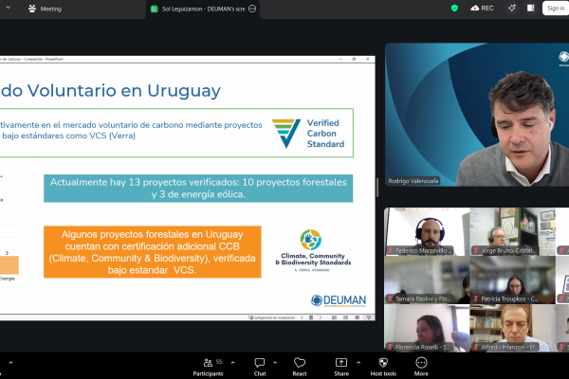Image resolution: width=569 pixels, height=379 pixels.
Task: Click Tamara Paolini's muted microphone icon
Action: click(x=391, y=298)
